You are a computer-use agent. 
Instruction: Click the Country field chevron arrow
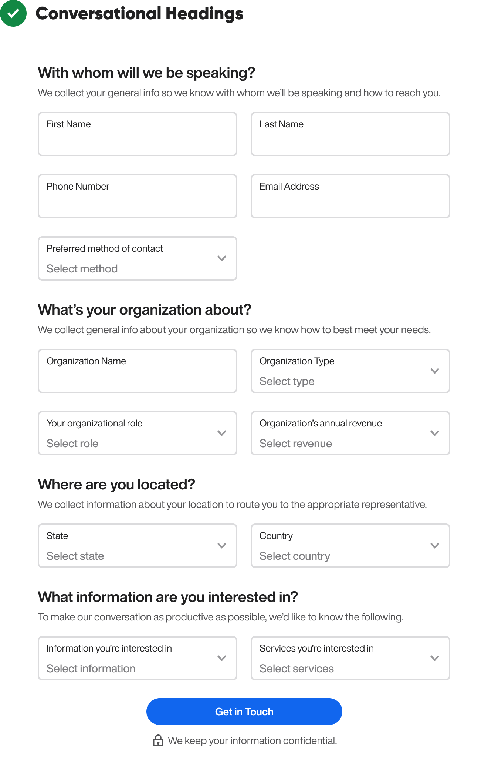(435, 546)
